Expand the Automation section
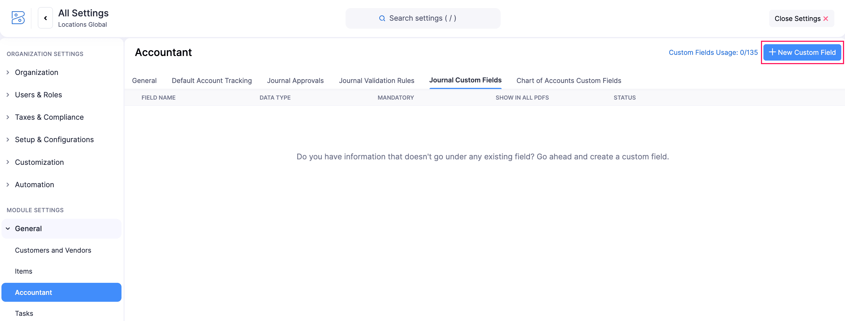The height and width of the screenshot is (321, 845). 34,185
